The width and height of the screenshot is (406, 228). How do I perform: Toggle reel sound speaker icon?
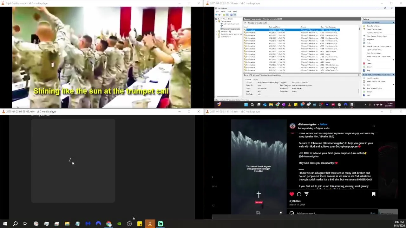click(x=281, y=213)
